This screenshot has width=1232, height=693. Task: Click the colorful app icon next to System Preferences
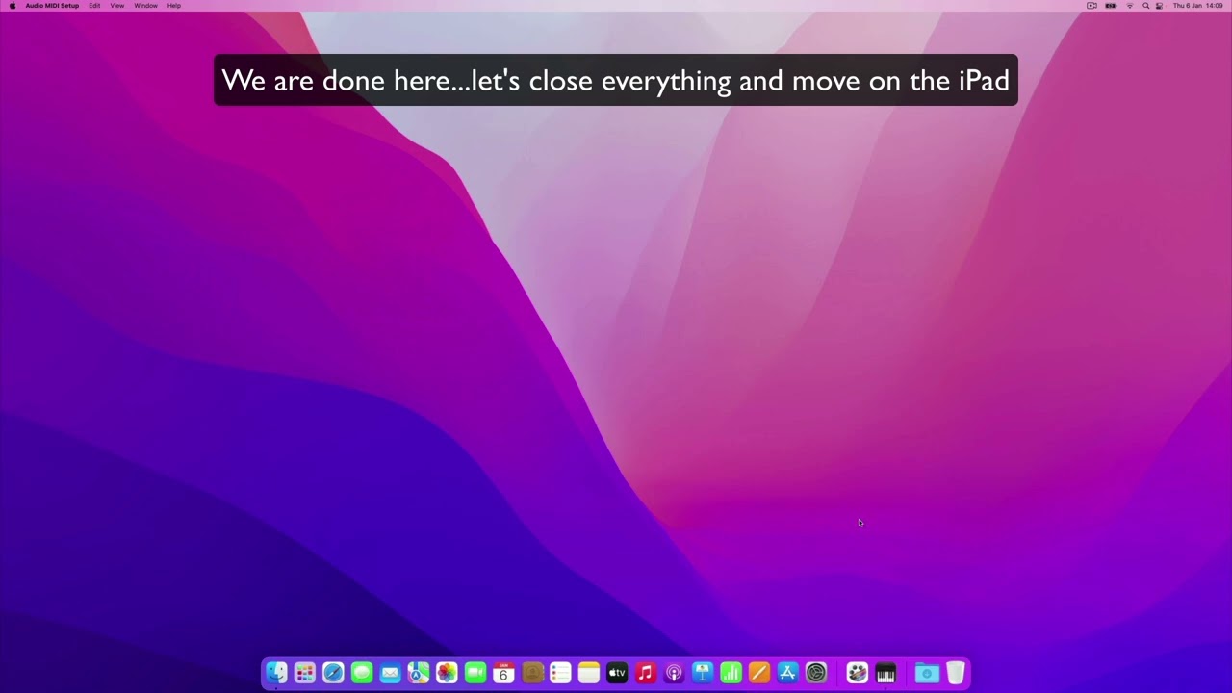point(858,673)
